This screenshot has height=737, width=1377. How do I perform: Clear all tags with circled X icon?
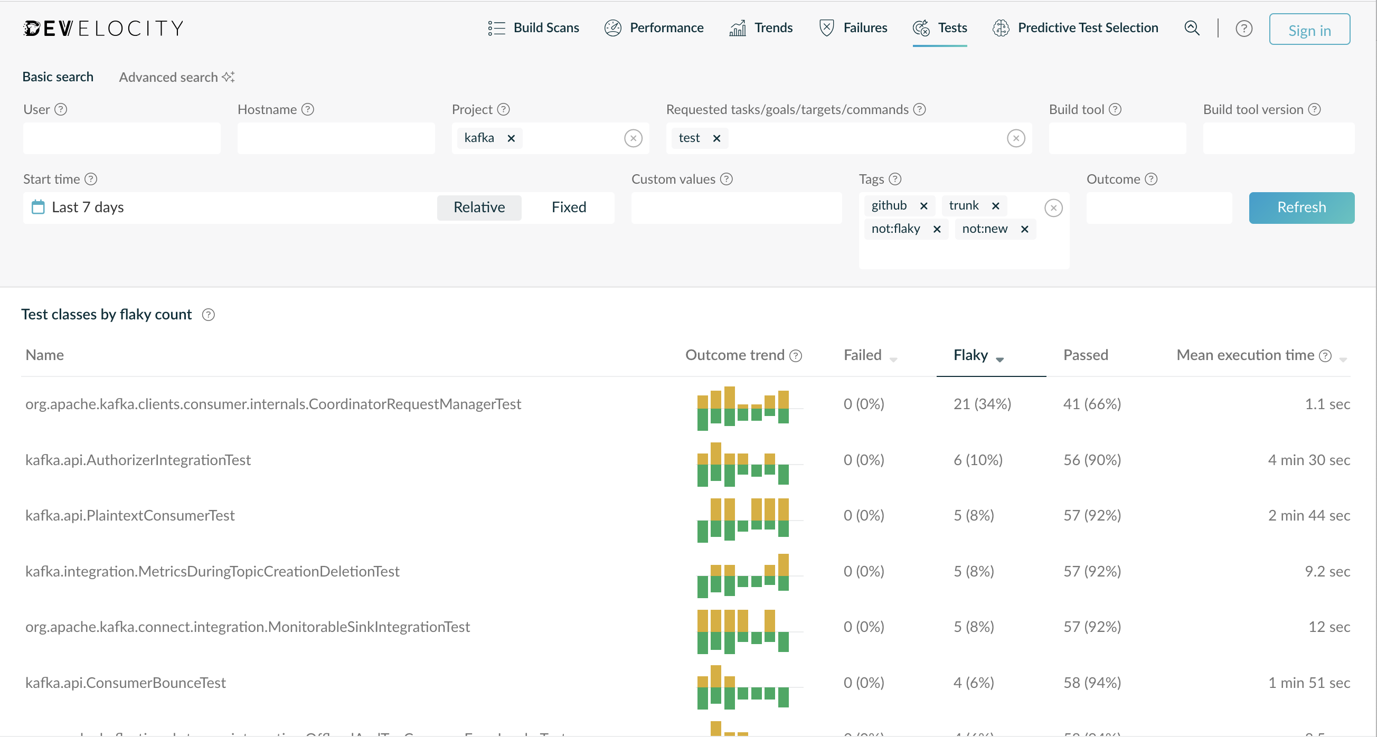pos(1053,207)
